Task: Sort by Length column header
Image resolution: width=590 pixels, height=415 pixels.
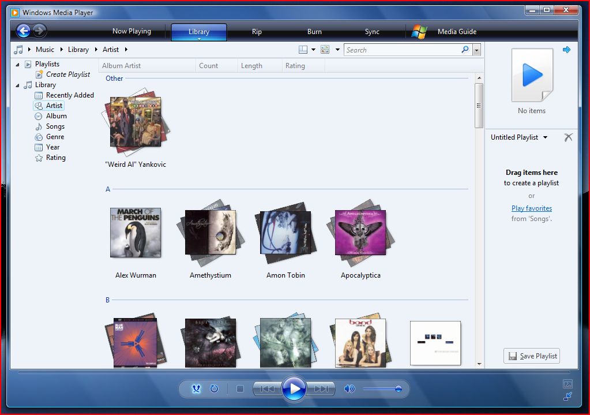Action: [x=260, y=66]
